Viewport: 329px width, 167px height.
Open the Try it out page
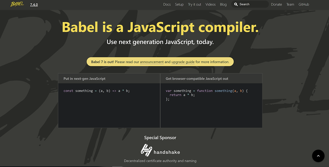(194, 4)
